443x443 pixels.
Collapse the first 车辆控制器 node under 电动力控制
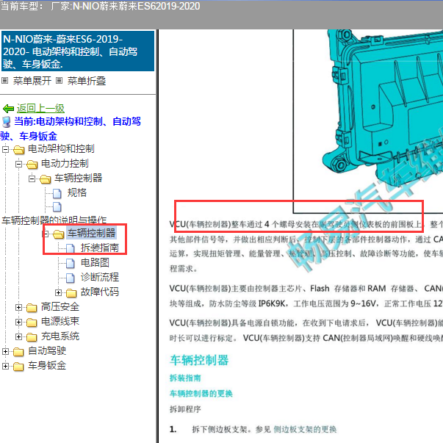coord(32,179)
